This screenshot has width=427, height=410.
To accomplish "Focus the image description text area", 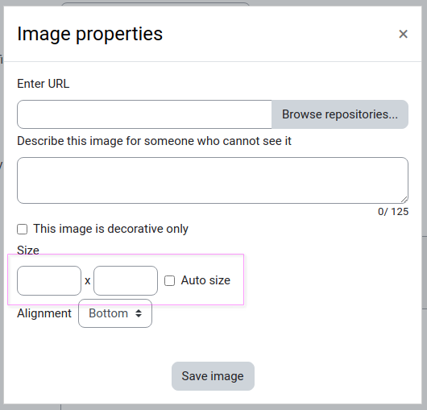I will 213,180.
